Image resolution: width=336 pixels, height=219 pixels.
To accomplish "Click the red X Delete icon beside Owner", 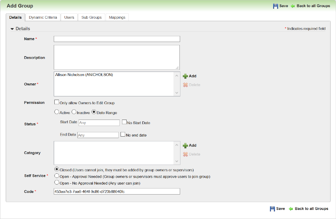I will click(x=185, y=85).
